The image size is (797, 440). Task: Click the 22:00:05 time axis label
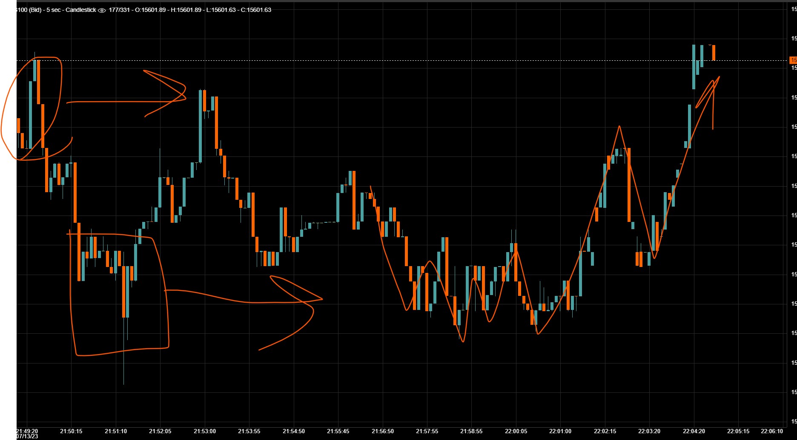click(516, 431)
